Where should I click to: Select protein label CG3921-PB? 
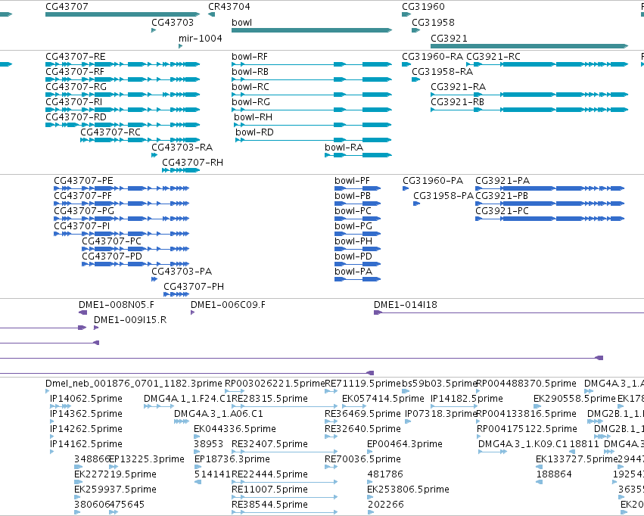[x=502, y=196]
